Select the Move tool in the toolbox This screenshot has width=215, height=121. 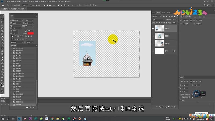tap(2, 19)
